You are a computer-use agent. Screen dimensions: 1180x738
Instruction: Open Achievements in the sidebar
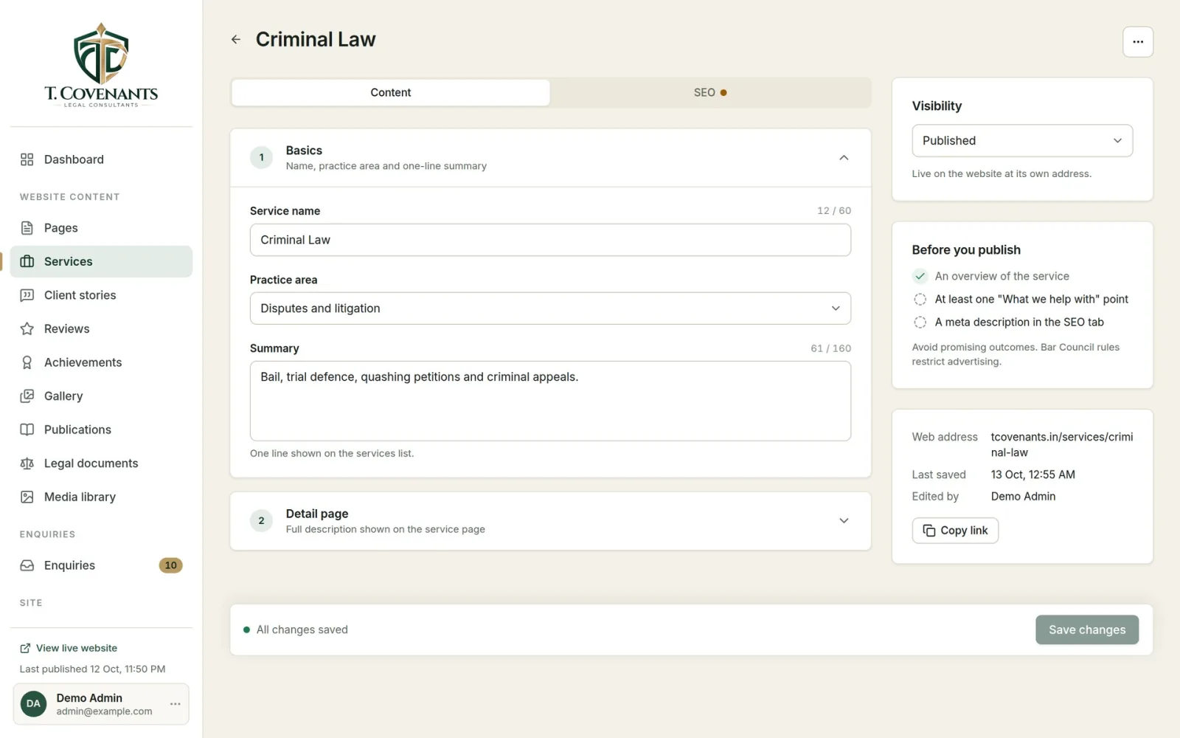[x=101, y=362]
